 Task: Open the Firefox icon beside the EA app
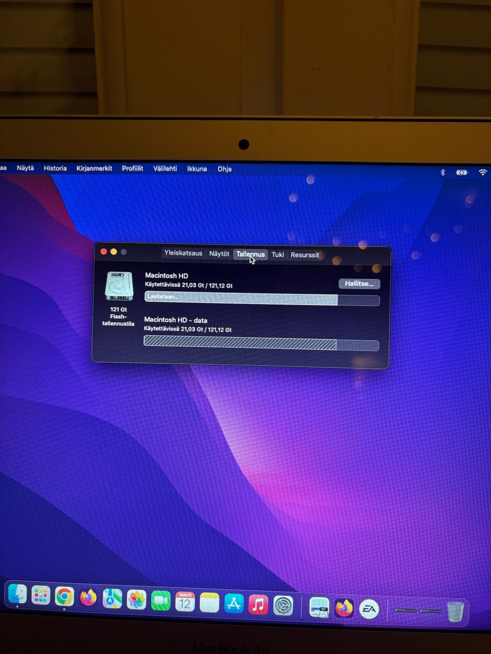click(x=344, y=608)
